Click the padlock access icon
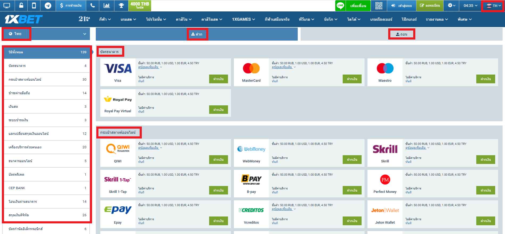This screenshot has width=505, height=234. (x=21, y=6)
